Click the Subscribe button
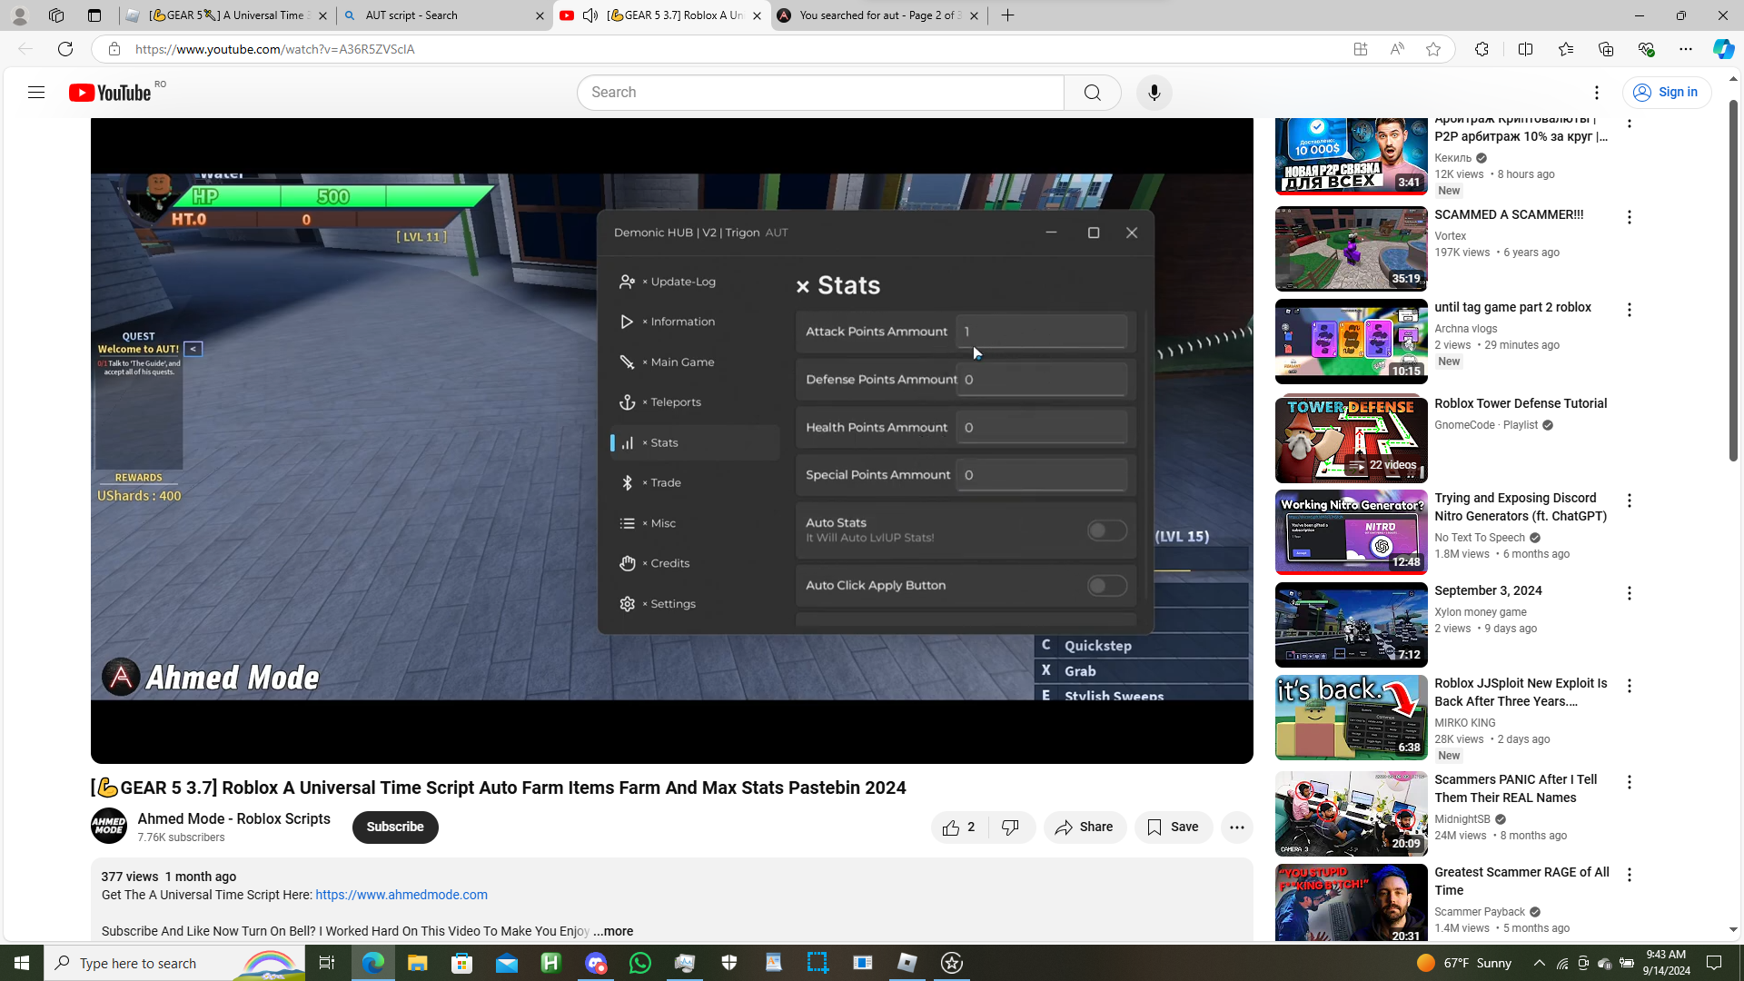1744x981 pixels. pos(394,827)
